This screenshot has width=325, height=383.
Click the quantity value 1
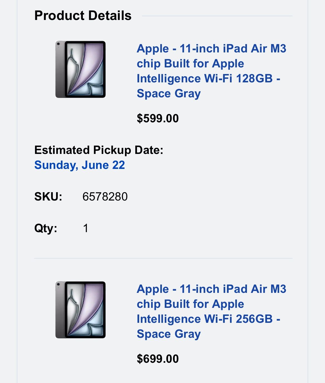click(86, 228)
